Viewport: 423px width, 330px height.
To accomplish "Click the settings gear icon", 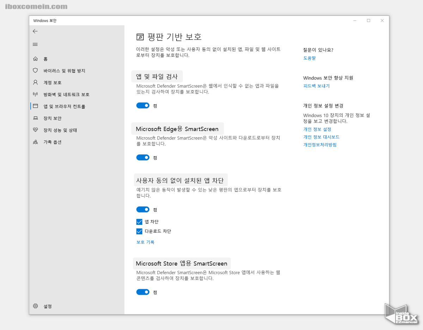I will tap(35, 306).
